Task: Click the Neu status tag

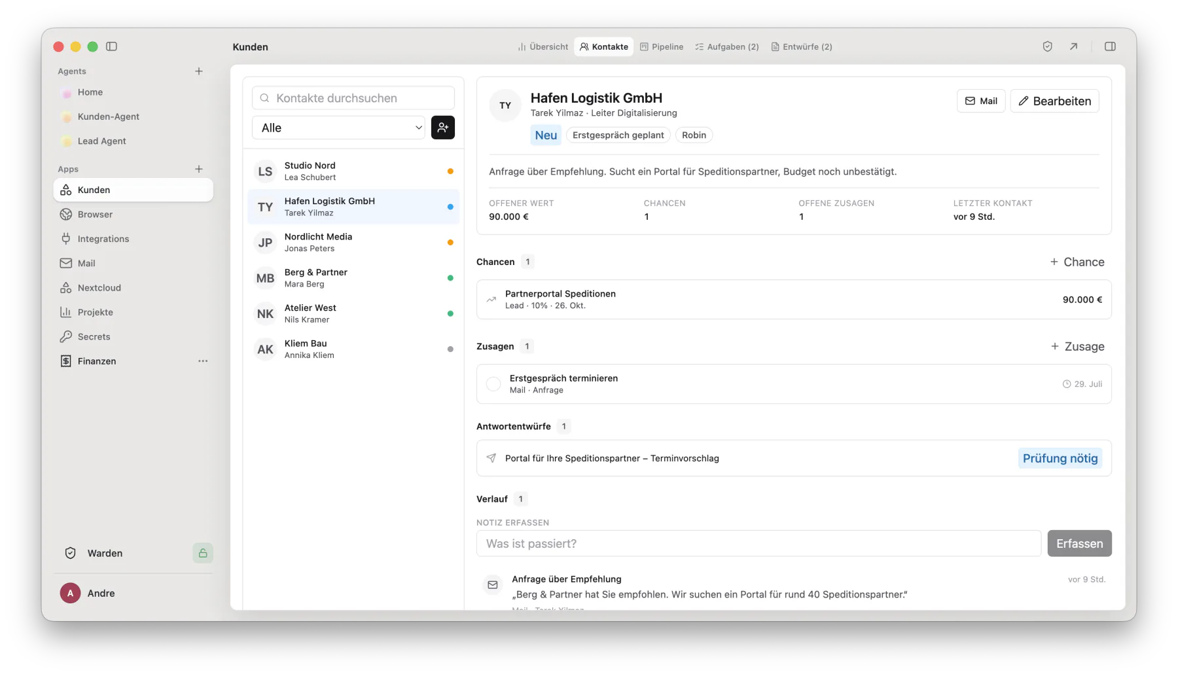Action: [546, 135]
